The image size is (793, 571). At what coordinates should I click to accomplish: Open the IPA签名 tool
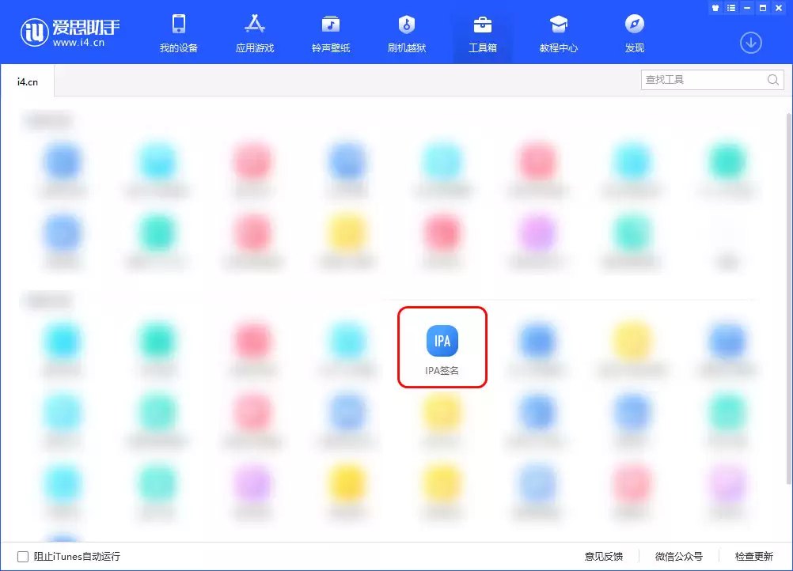[x=442, y=347]
